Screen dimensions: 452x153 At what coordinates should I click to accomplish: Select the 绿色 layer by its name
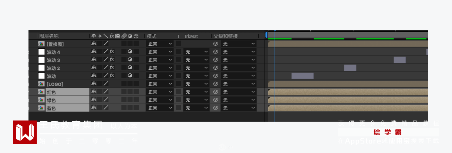point(51,100)
